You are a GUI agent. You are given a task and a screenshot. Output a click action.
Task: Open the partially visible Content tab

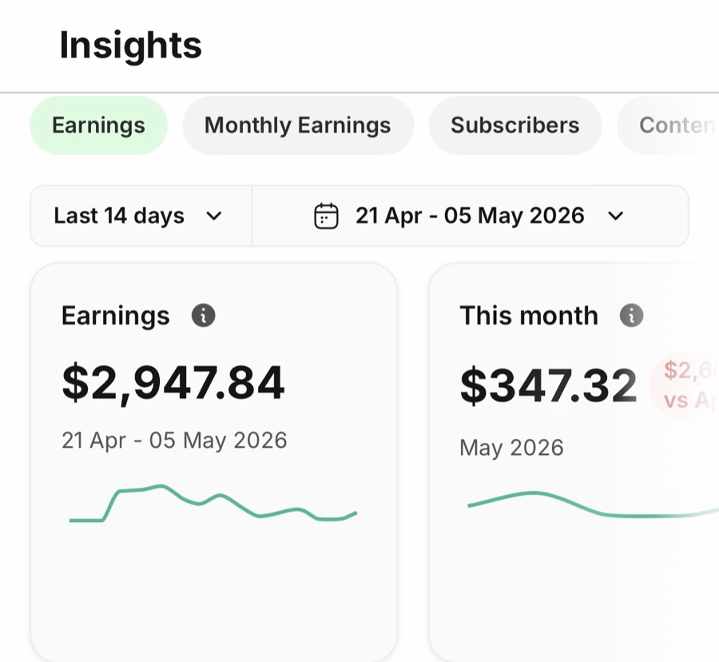click(x=669, y=126)
